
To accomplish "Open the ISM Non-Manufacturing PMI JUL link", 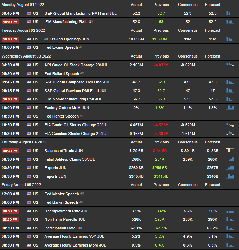I will coord(73,99).
